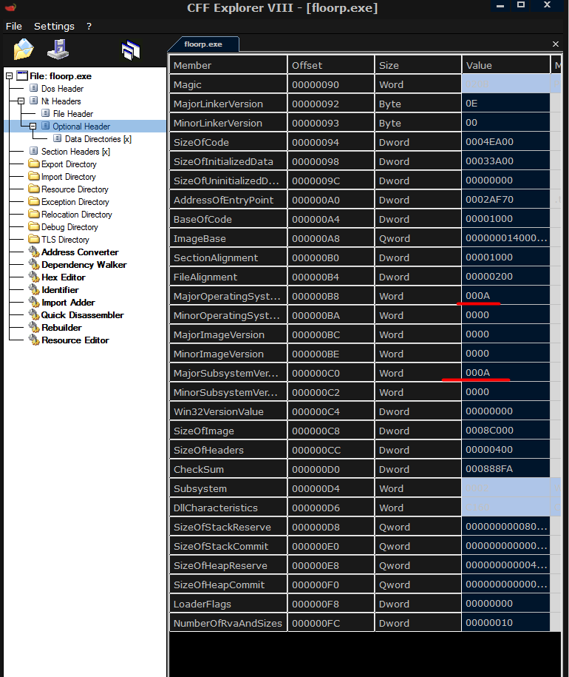The width and height of the screenshot is (569, 677).
Task: Click the Subsystem value cell
Action: 506,488
